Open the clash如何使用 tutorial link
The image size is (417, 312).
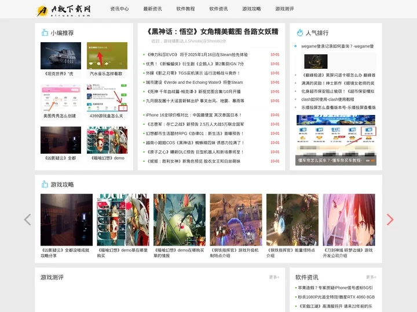(328, 99)
